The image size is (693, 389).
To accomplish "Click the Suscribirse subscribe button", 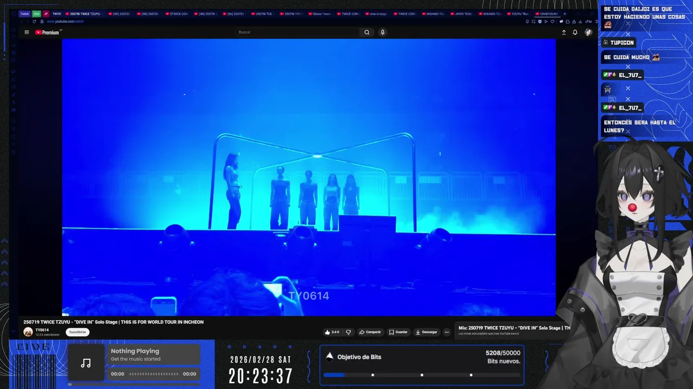I will tap(77, 332).
